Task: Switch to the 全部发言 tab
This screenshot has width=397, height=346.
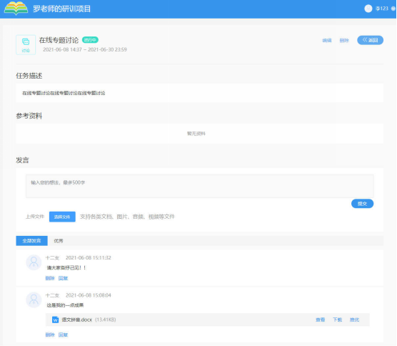Action: tap(31, 241)
